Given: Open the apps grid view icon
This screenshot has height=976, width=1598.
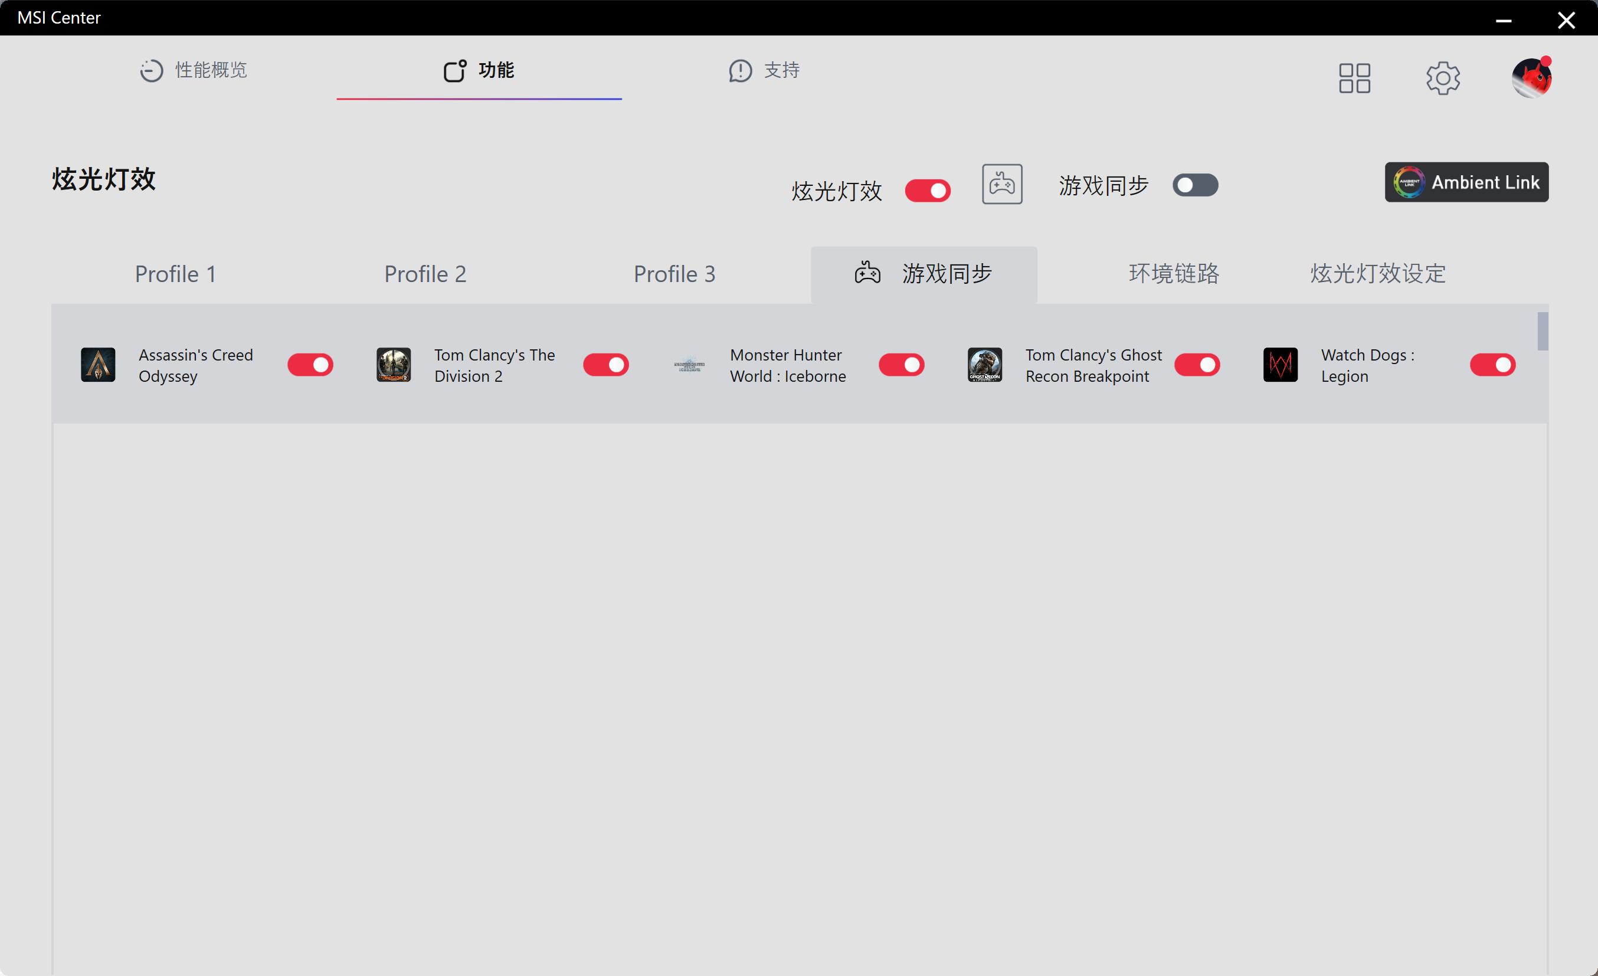Looking at the screenshot, I should click(1354, 78).
